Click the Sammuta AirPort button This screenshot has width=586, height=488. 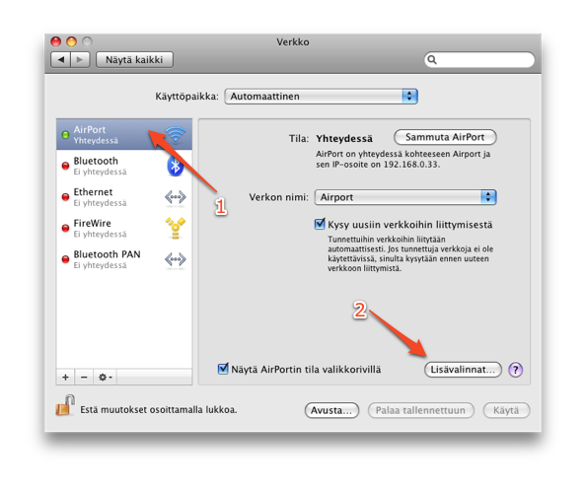pyautogui.click(x=445, y=137)
